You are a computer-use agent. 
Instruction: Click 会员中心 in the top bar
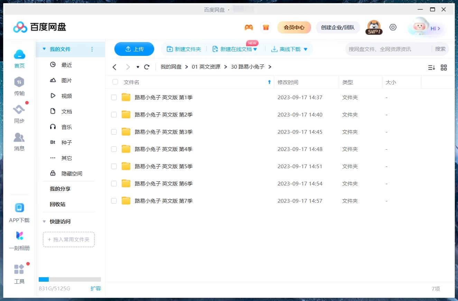point(294,27)
